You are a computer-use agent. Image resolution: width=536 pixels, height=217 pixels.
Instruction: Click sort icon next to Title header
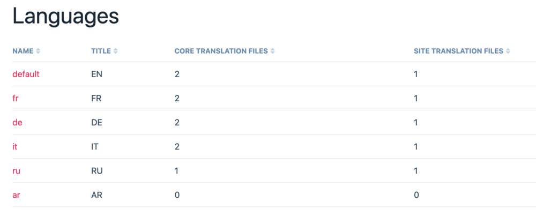[x=116, y=51]
